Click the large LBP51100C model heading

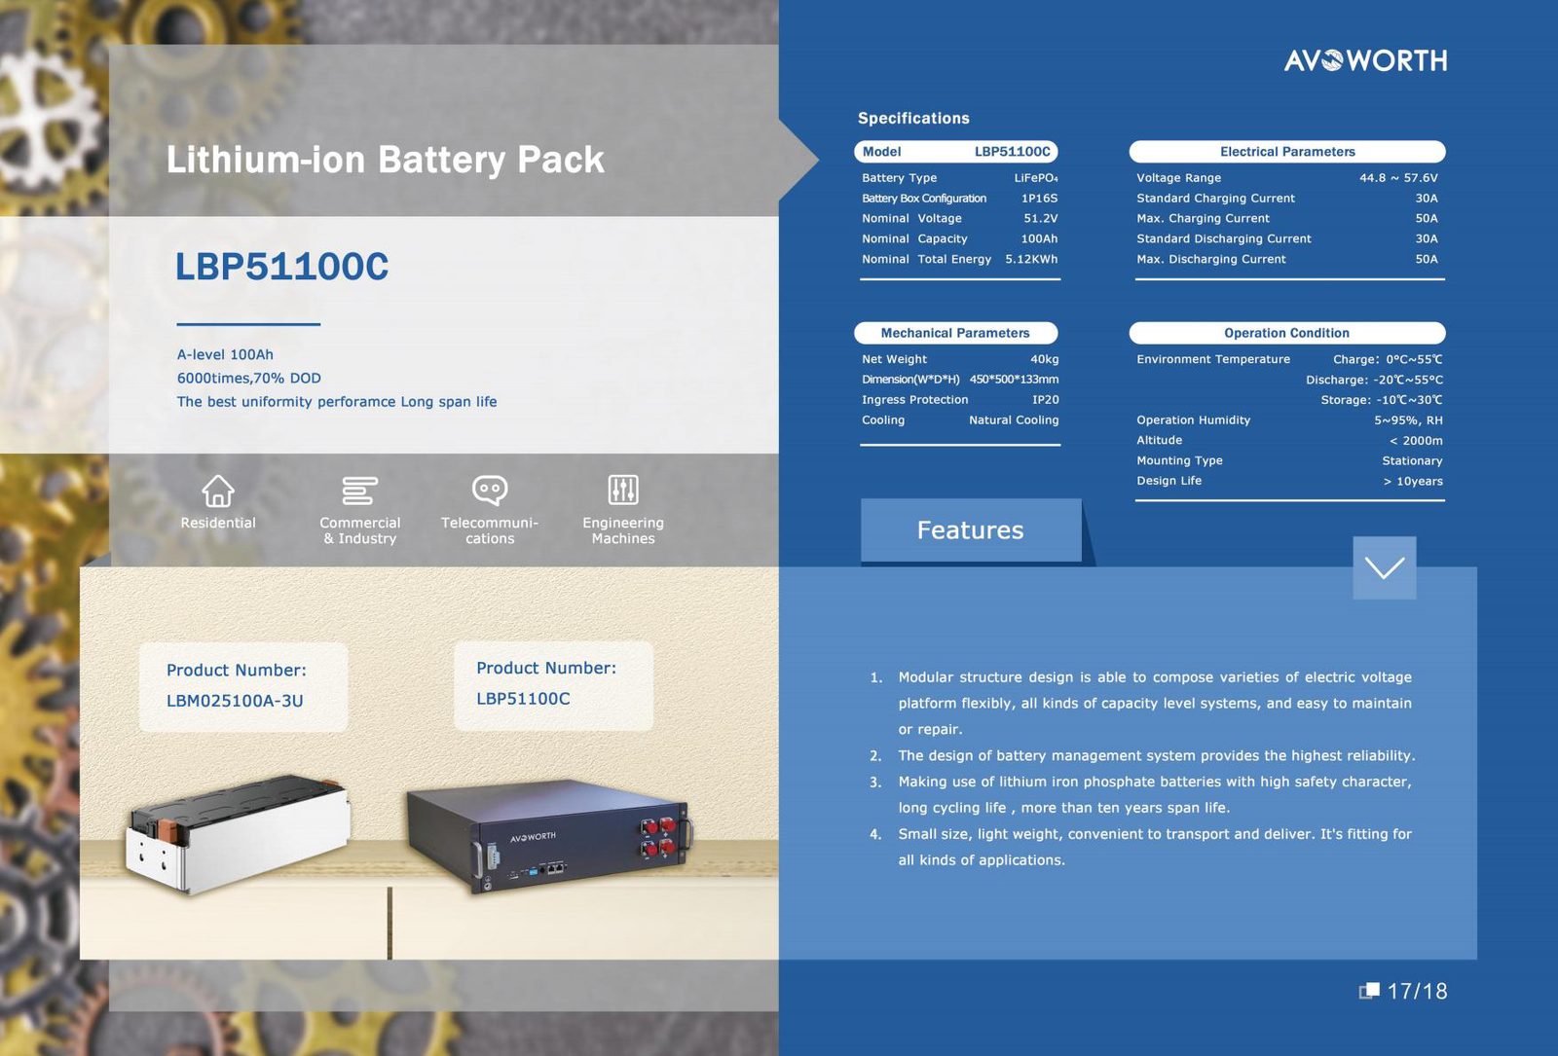(281, 267)
